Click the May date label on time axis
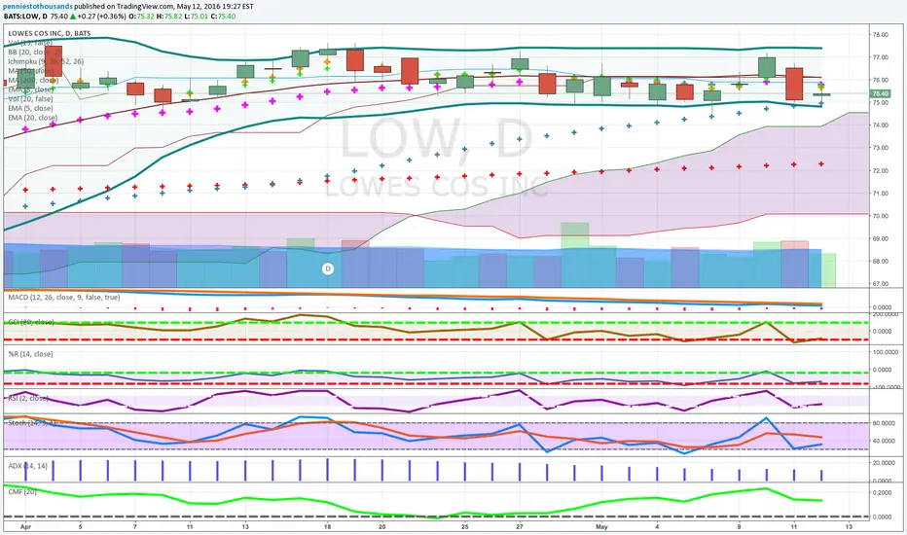The height and width of the screenshot is (535, 907). click(x=602, y=527)
